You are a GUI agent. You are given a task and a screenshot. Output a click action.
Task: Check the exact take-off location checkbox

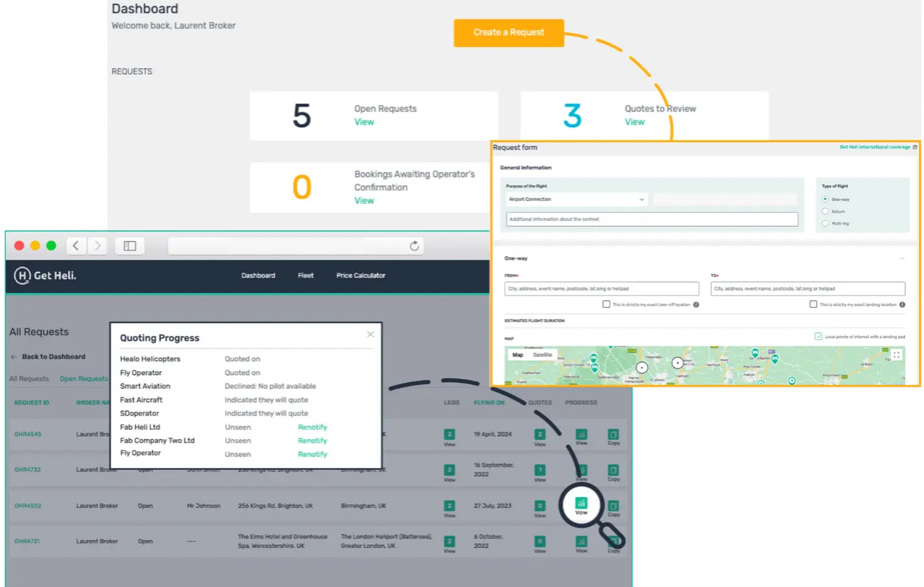pos(606,304)
